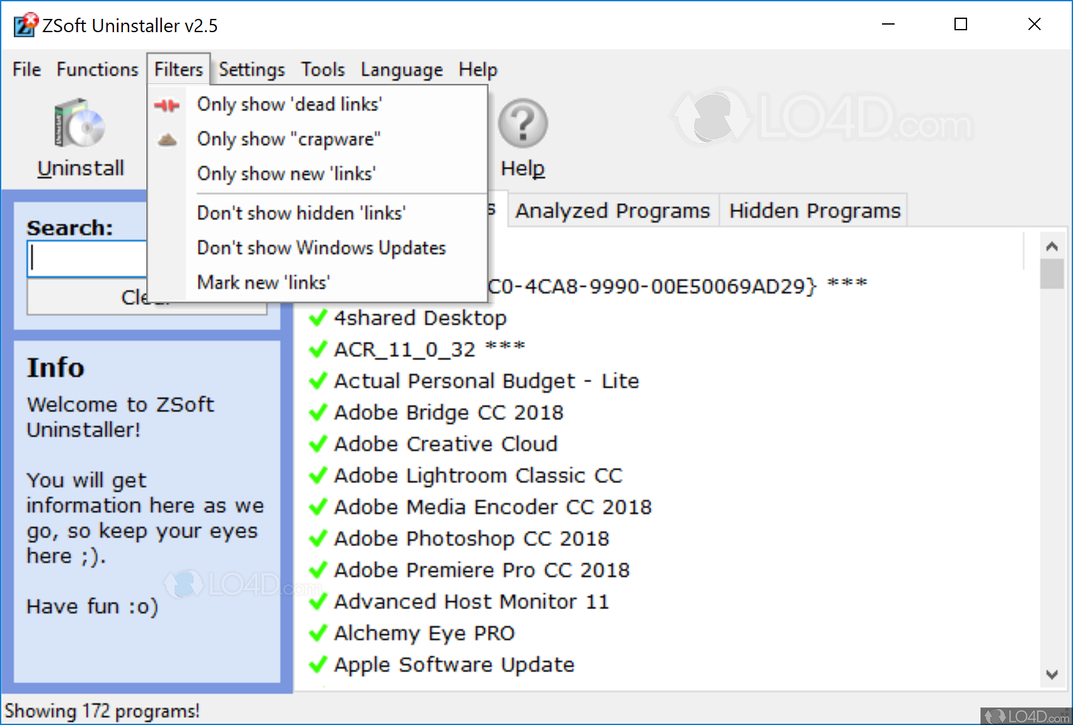Click the dead links filter icon
Image resolution: width=1073 pixels, height=725 pixels.
167,105
